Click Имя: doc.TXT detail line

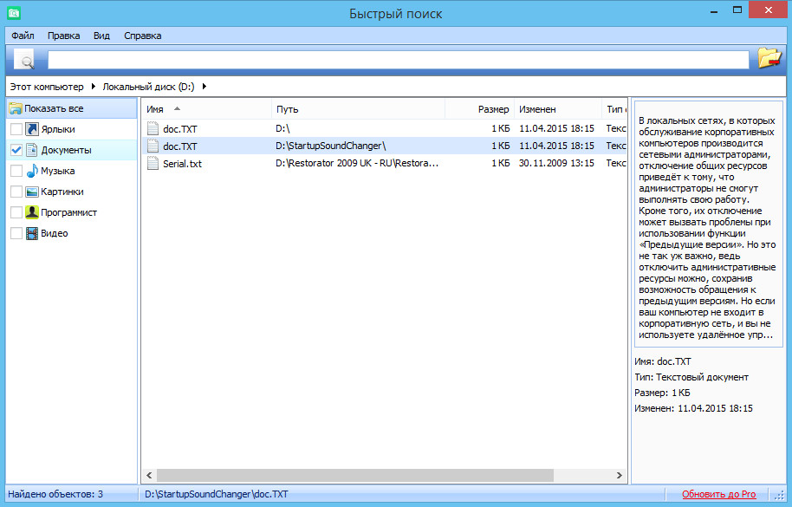coord(663,361)
